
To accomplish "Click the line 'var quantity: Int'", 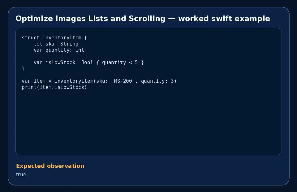I will (x=59, y=50).
